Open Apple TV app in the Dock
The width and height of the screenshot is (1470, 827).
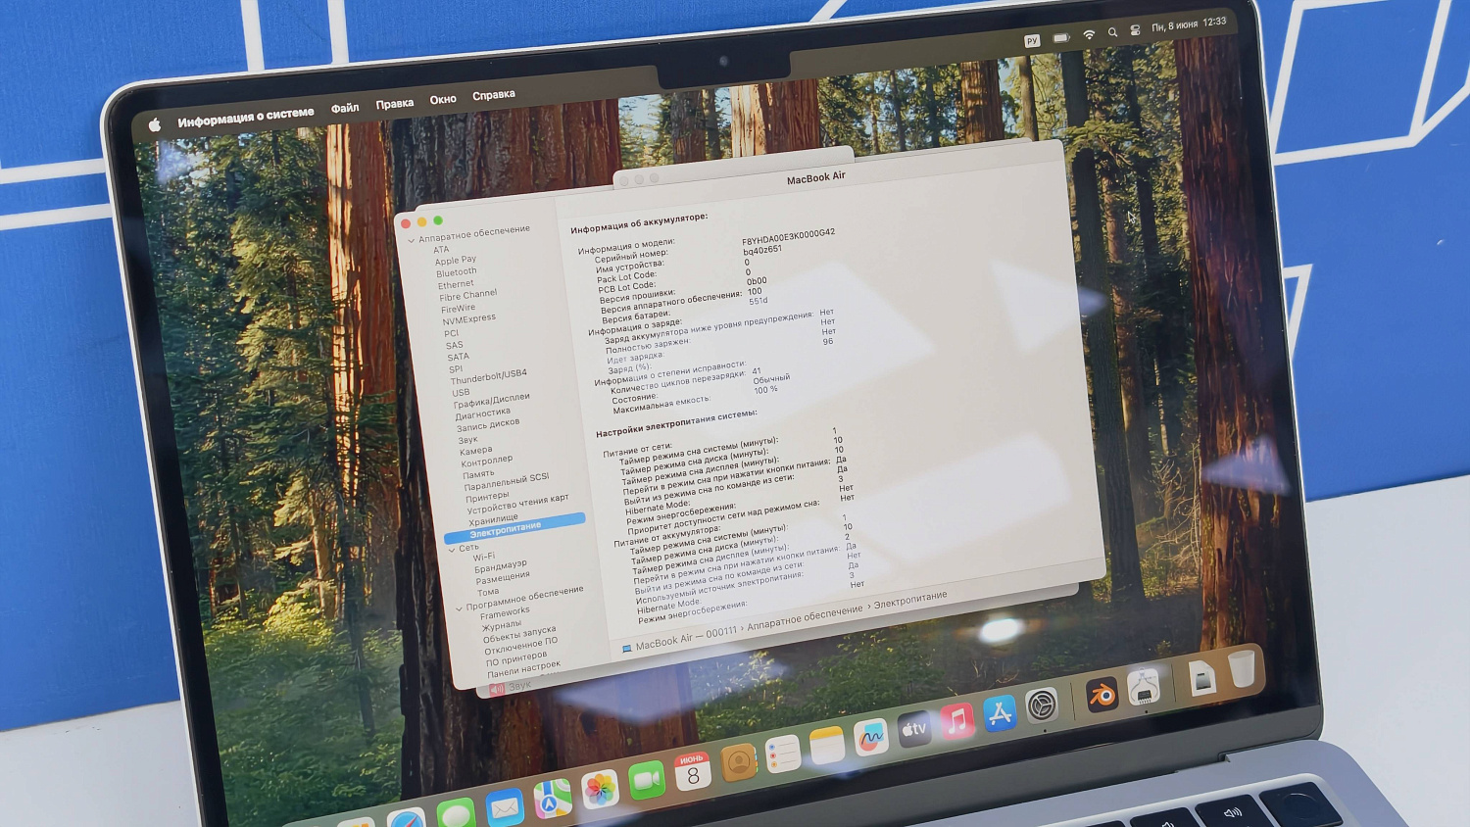click(x=913, y=729)
